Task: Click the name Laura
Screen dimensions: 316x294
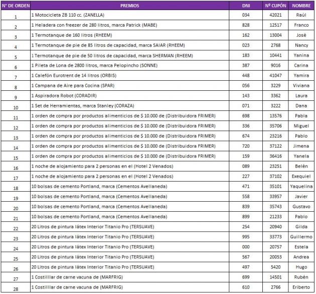Action: click(x=301, y=96)
